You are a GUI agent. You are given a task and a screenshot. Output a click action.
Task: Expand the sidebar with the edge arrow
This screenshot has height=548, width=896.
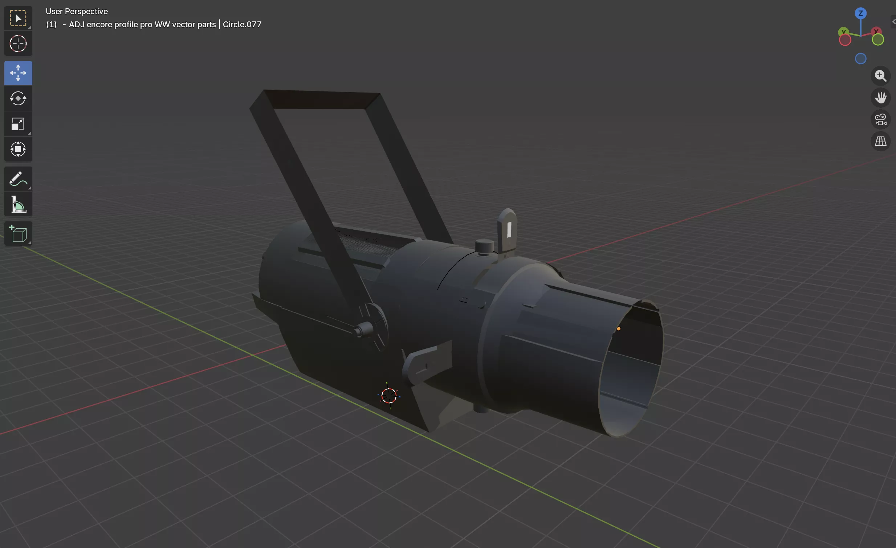click(x=893, y=22)
